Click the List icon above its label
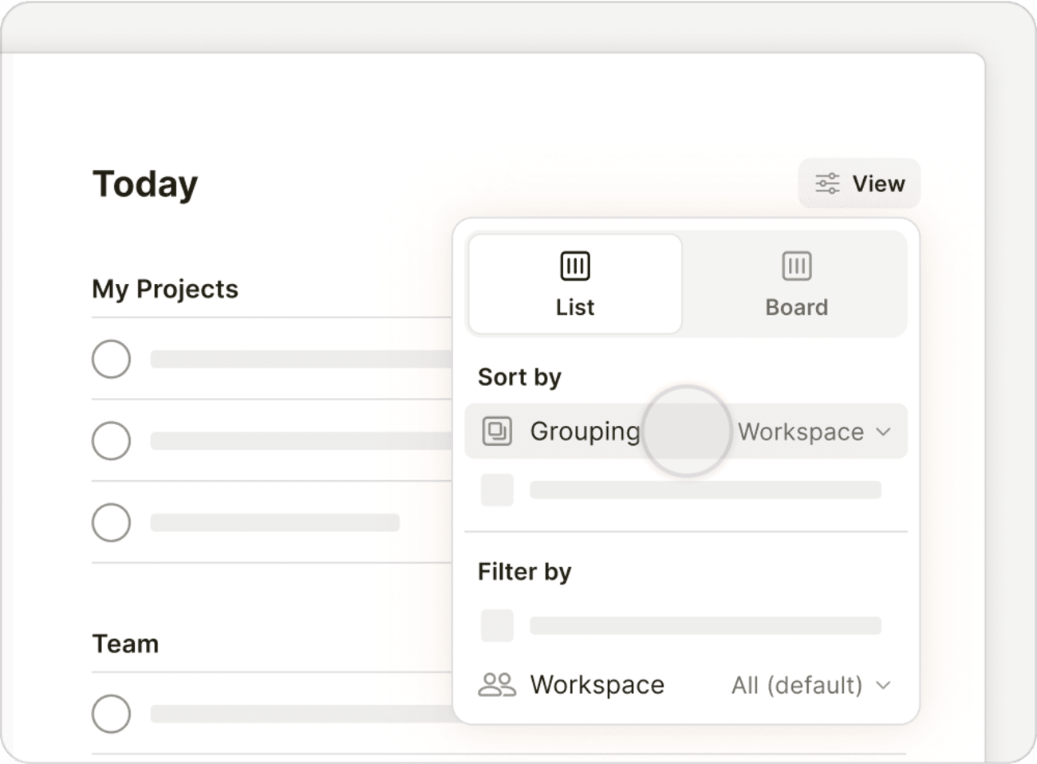This screenshot has height=764, width=1037. coord(574,266)
